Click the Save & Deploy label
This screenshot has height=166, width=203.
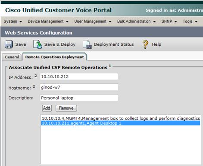point(60,44)
